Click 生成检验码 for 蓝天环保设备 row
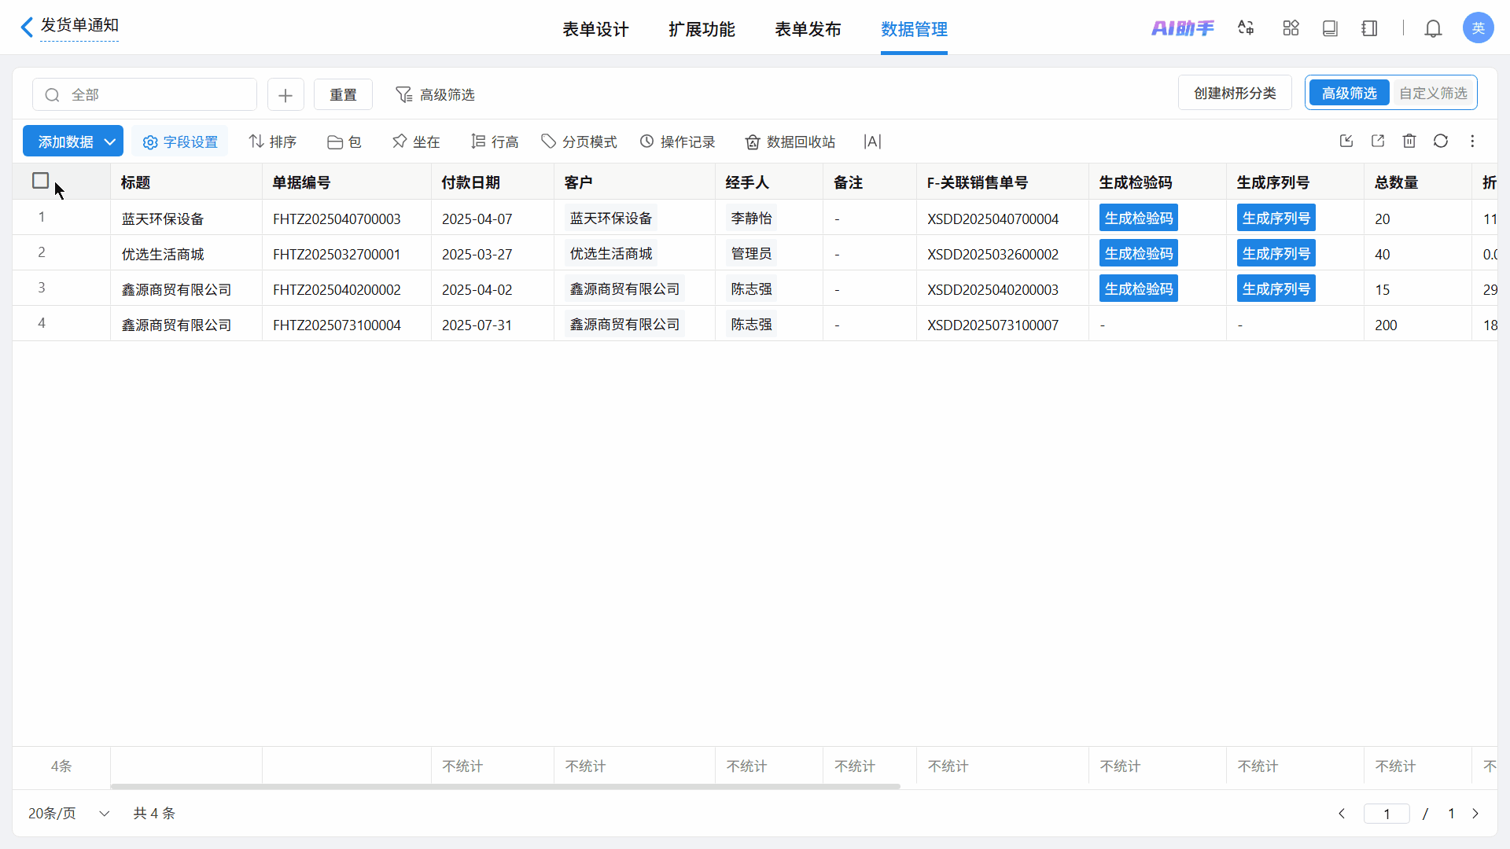Screen dimensions: 1510x849 (1138, 218)
